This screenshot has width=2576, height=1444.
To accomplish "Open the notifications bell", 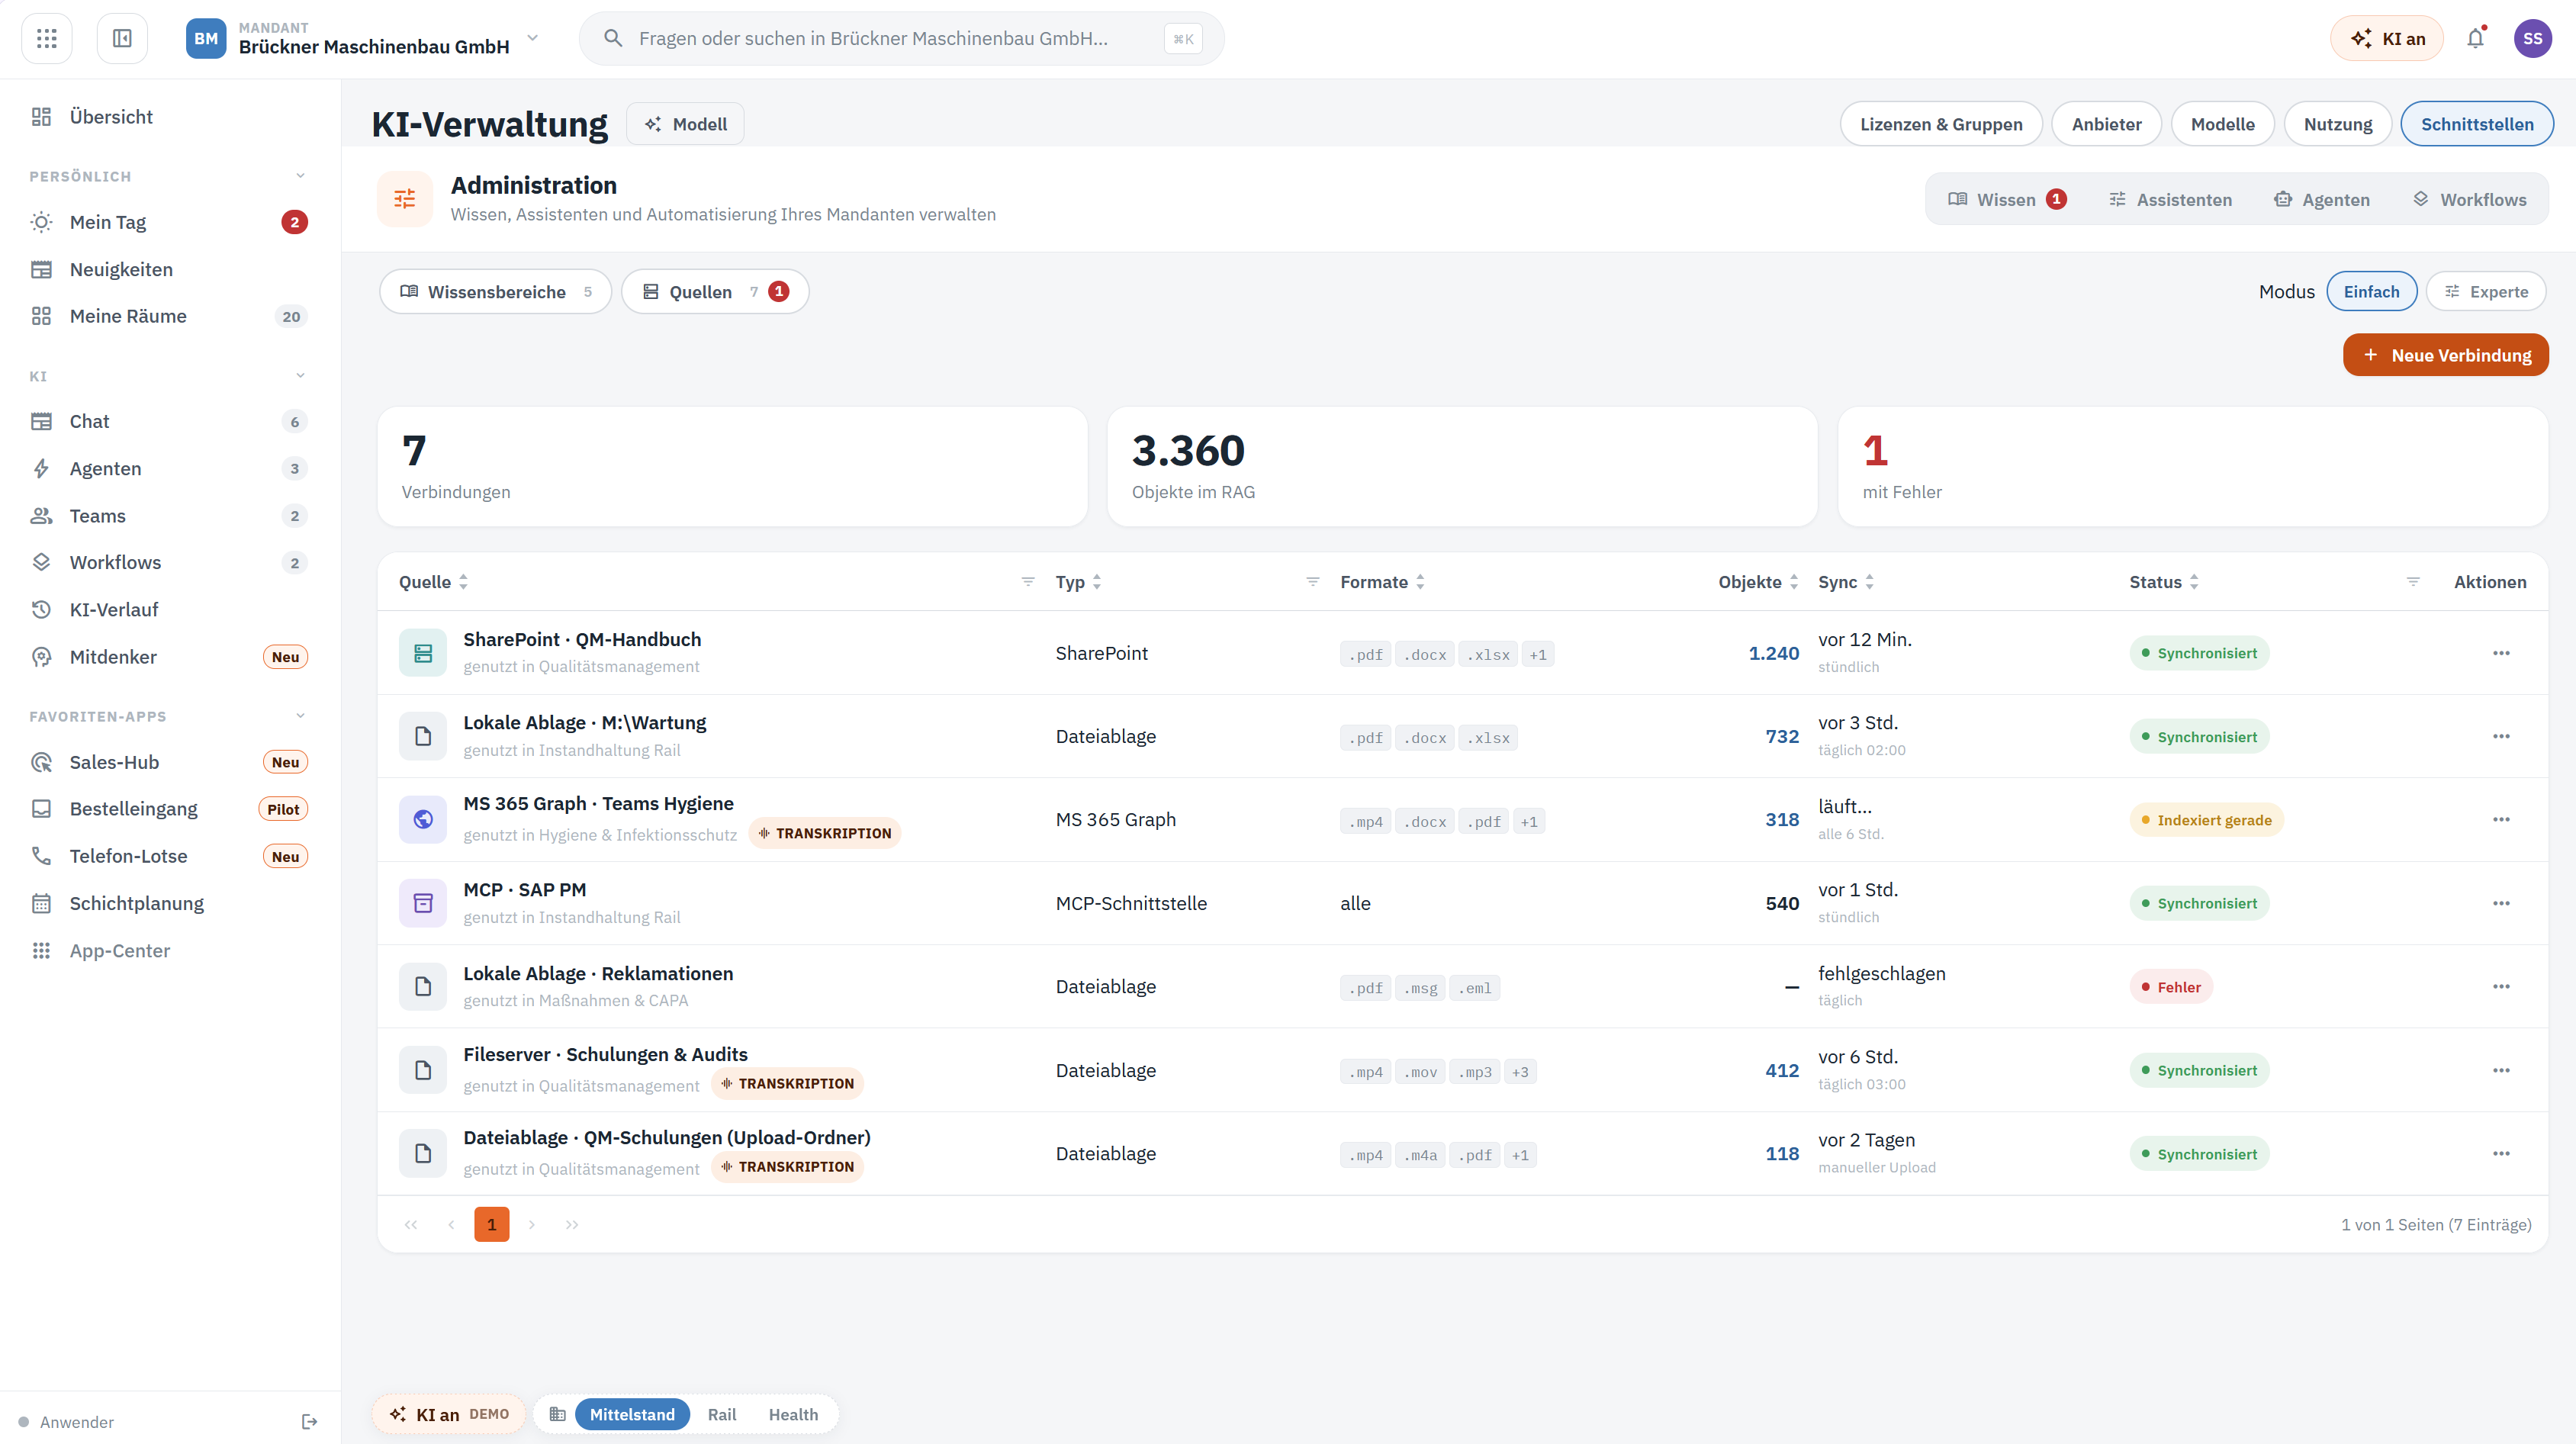I will [2475, 38].
